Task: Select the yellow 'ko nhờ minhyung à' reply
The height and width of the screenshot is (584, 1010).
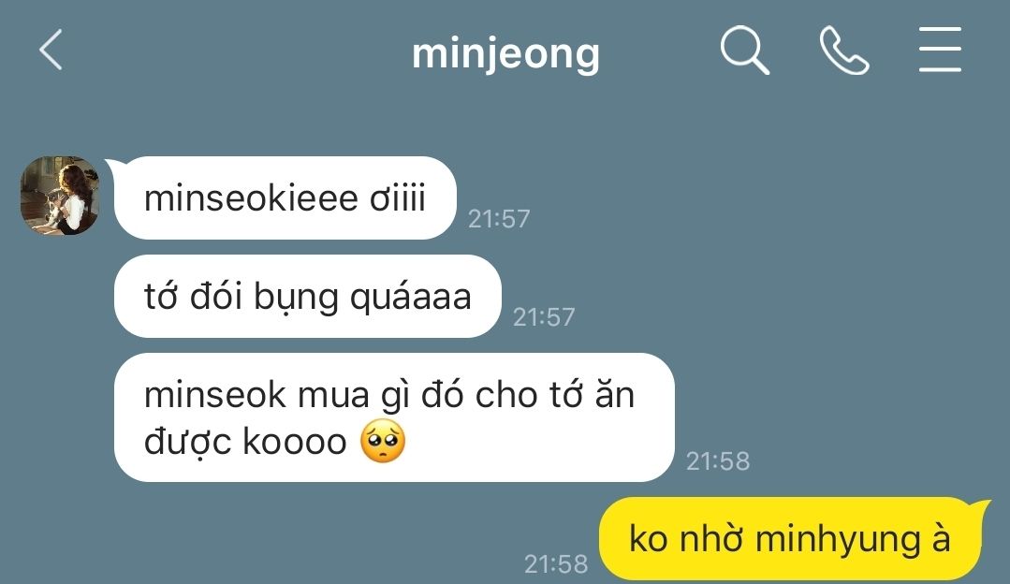Action: (x=790, y=538)
